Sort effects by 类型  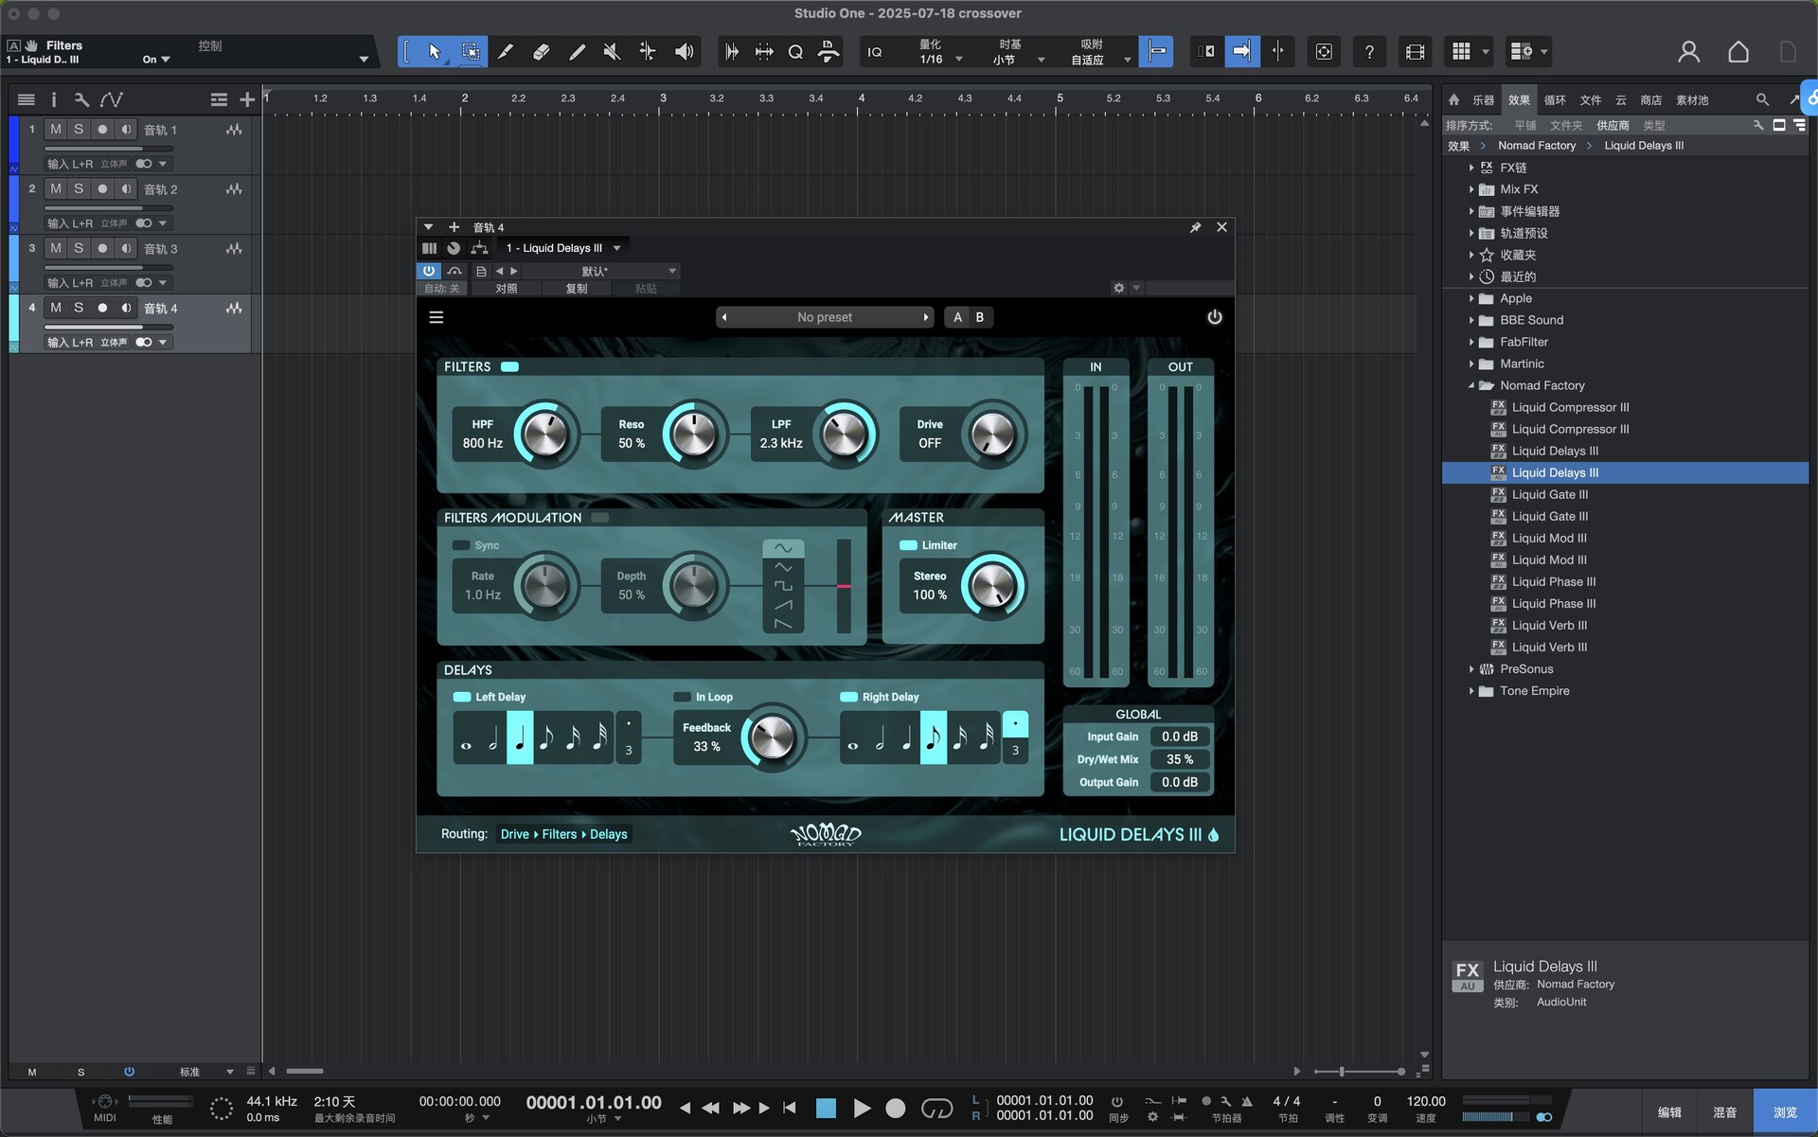pyautogui.click(x=1653, y=125)
